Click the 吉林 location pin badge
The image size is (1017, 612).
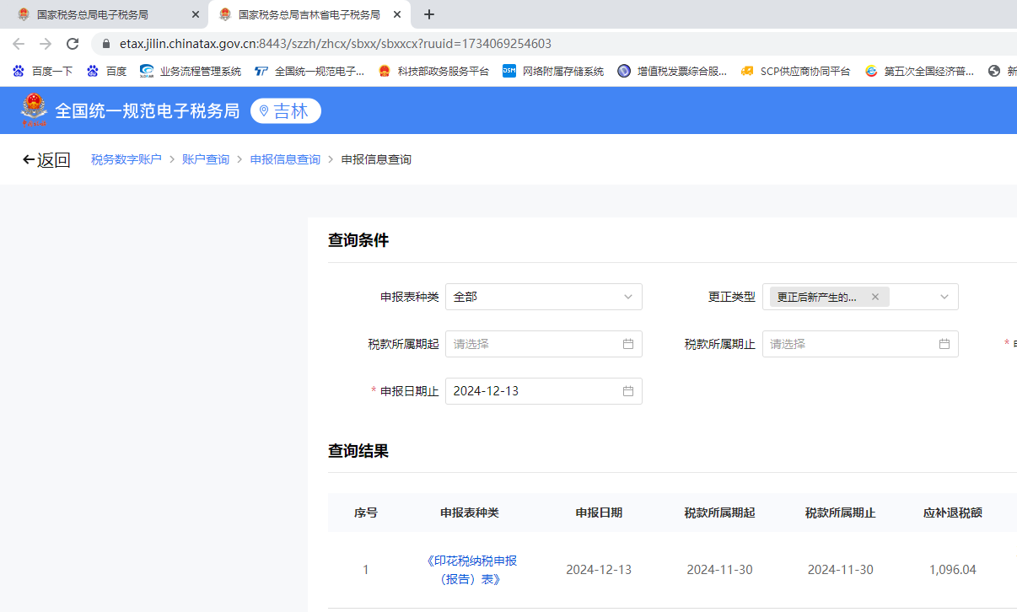coord(286,111)
